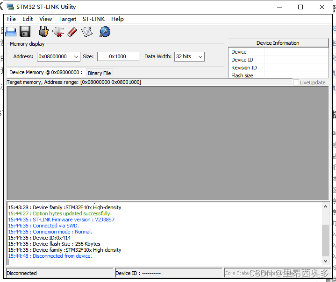
Task: Click the Size input field
Action: tap(118, 56)
